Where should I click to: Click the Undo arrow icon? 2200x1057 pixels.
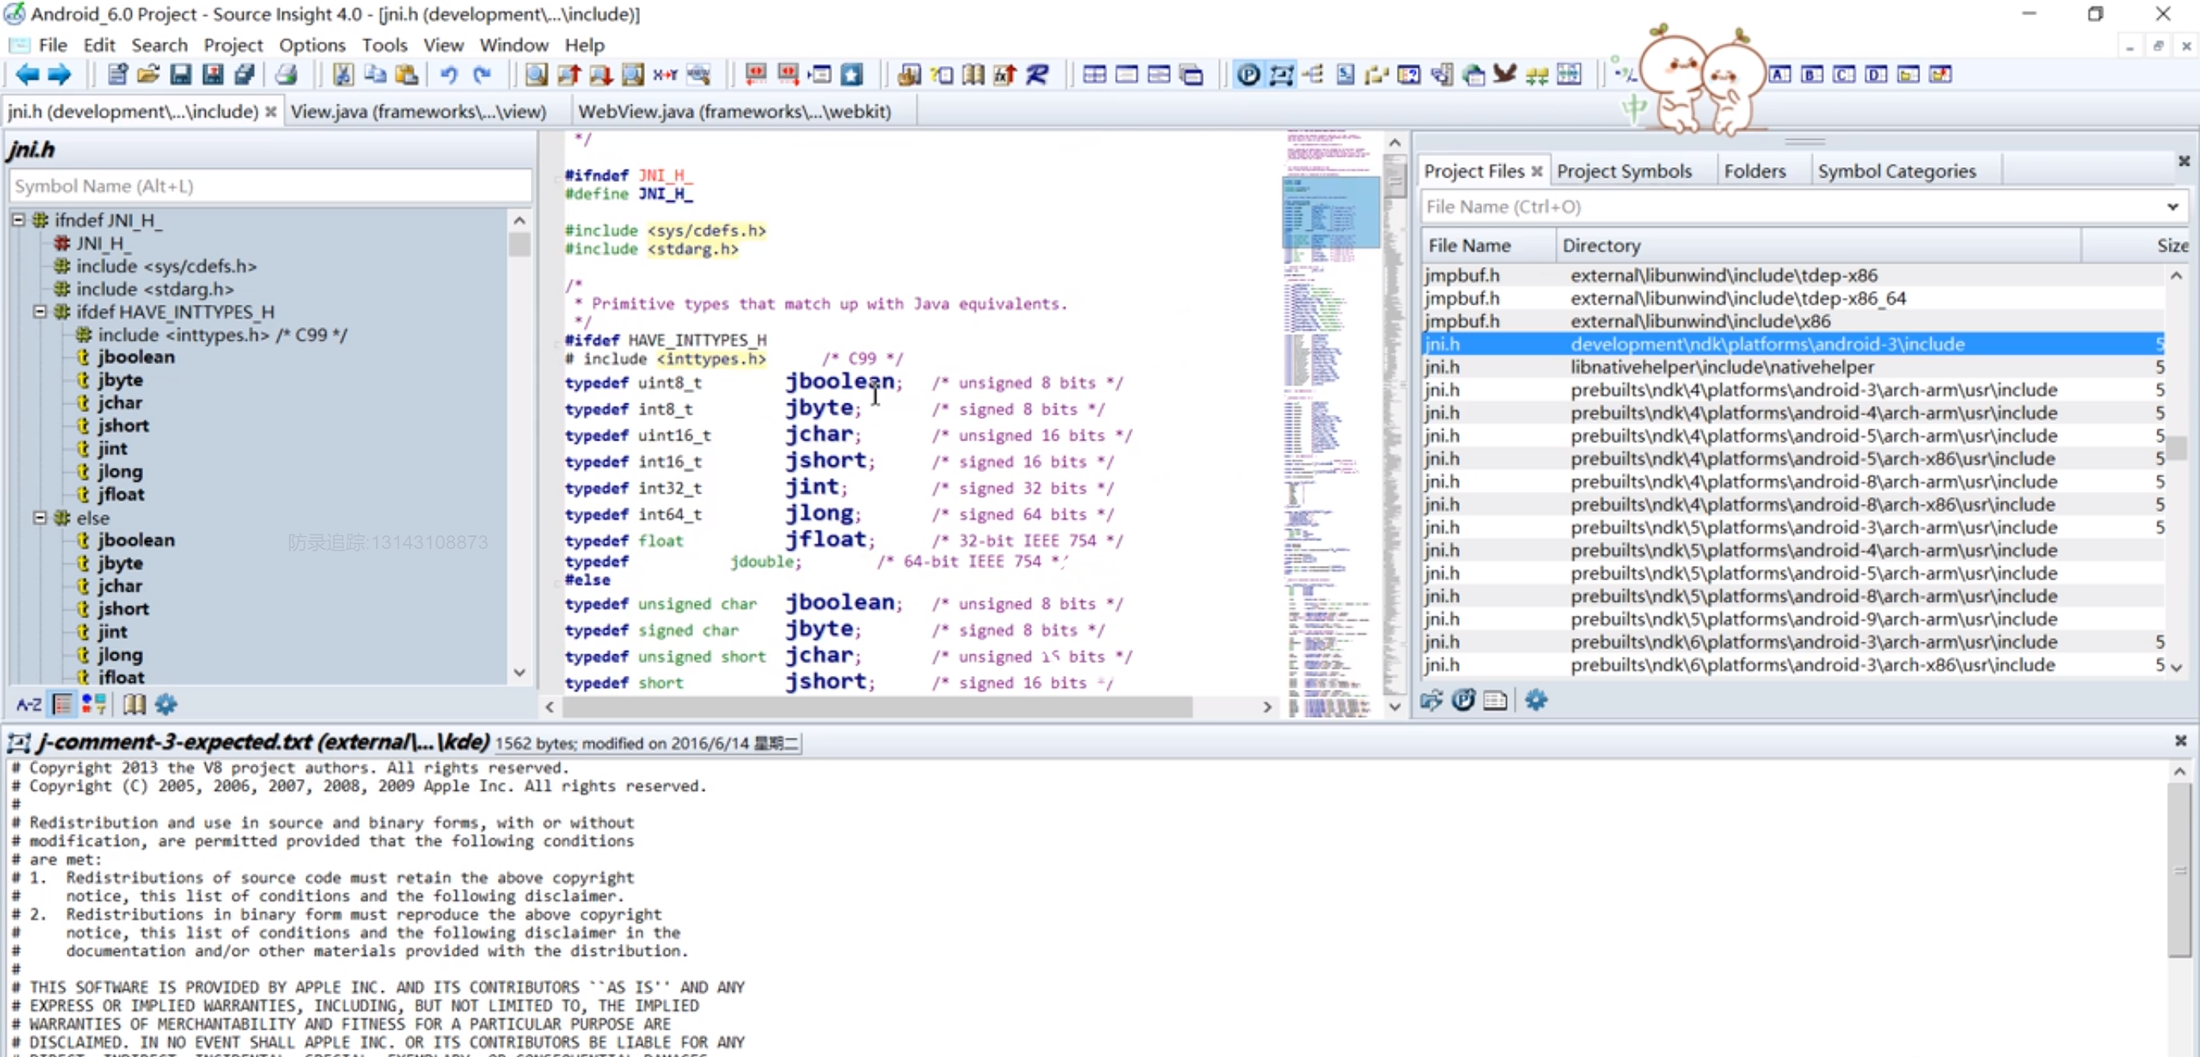(449, 75)
